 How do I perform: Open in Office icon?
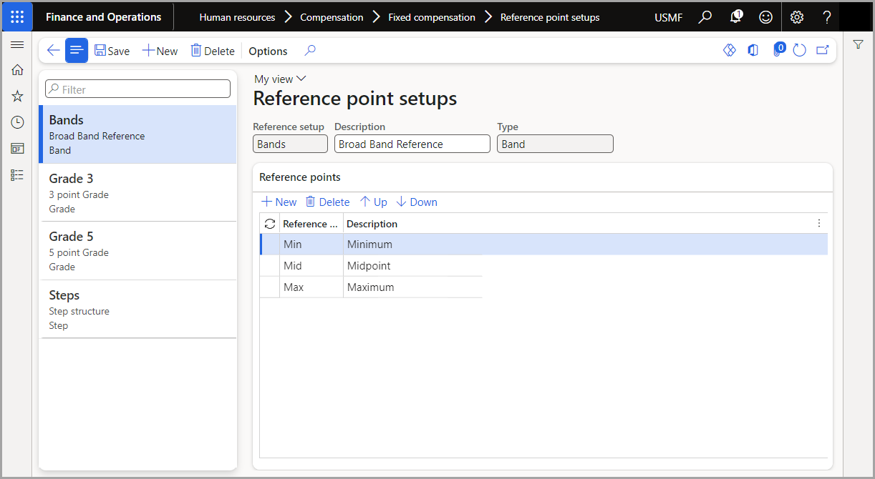coord(753,50)
